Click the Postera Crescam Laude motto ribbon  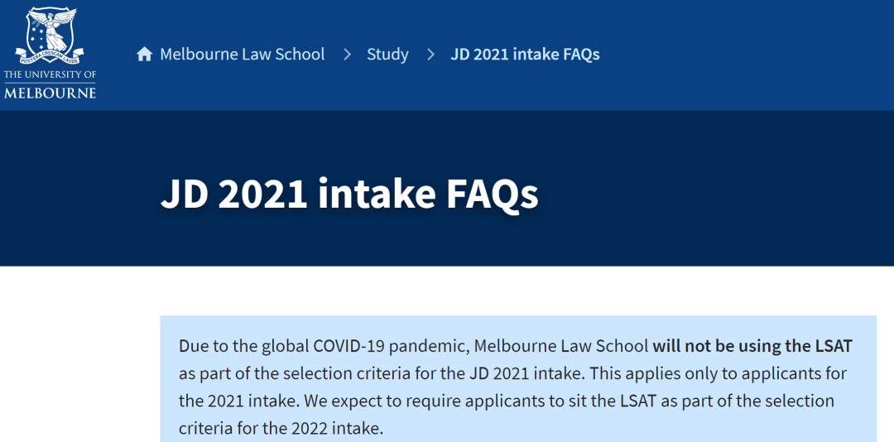[x=50, y=57]
